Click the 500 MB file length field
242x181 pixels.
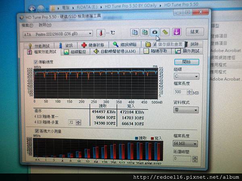tap(180, 92)
